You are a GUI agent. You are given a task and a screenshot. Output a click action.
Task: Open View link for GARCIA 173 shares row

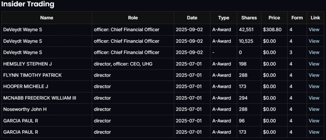click(x=314, y=132)
